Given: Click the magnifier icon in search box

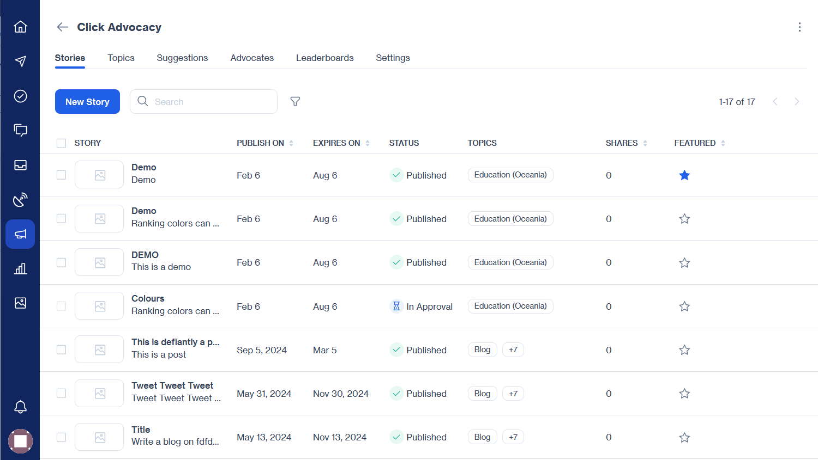Looking at the screenshot, I should pyautogui.click(x=143, y=101).
